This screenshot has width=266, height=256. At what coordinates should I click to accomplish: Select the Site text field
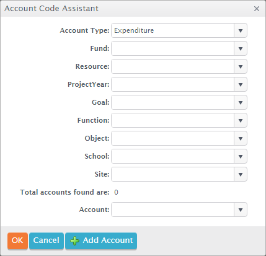[x=173, y=174]
